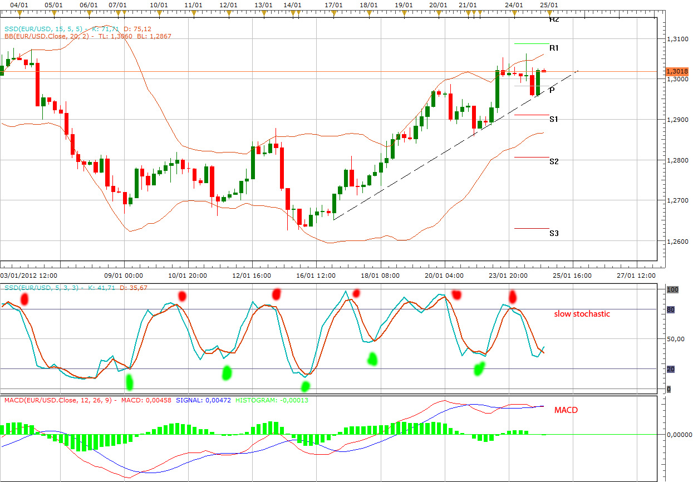Click the 1,3100 price axis label

tap(676, 39)
